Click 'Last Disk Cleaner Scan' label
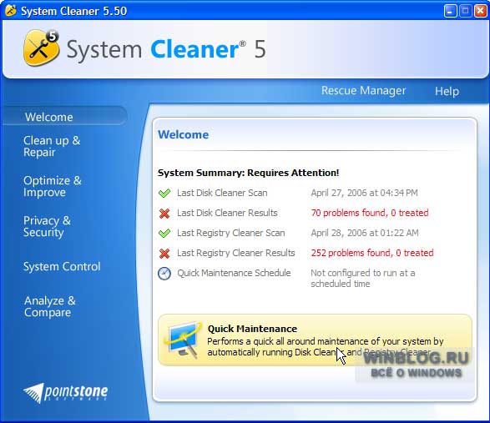Screen dimensions: 490x423 pyautogui.click(x=222, y=193)
